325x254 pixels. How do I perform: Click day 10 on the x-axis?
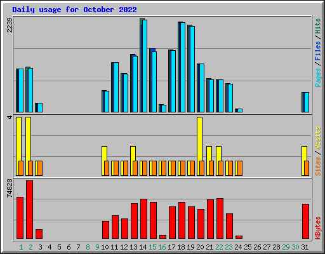tap(105, 247)
